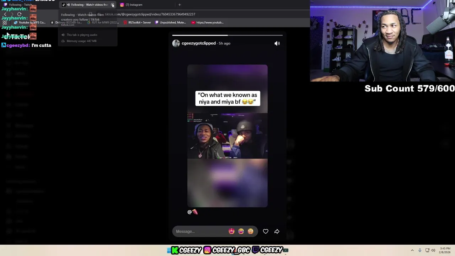Click the TikTok video thumbnail to pause
Viewport: 455px width, 256px height.
tap(227, 136)
